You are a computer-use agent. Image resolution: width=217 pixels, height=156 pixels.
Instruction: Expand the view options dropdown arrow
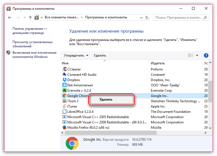pos(197,55)
